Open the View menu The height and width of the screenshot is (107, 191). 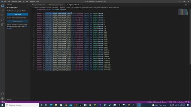(20, 1)
